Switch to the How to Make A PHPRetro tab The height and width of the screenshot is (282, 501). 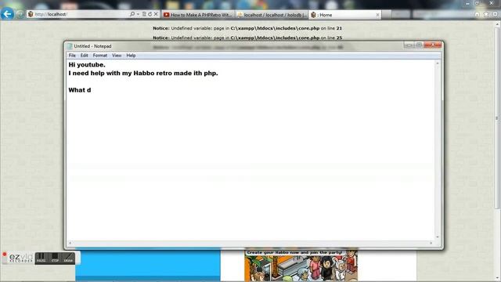pyautogui.click(x=198, y=15)
